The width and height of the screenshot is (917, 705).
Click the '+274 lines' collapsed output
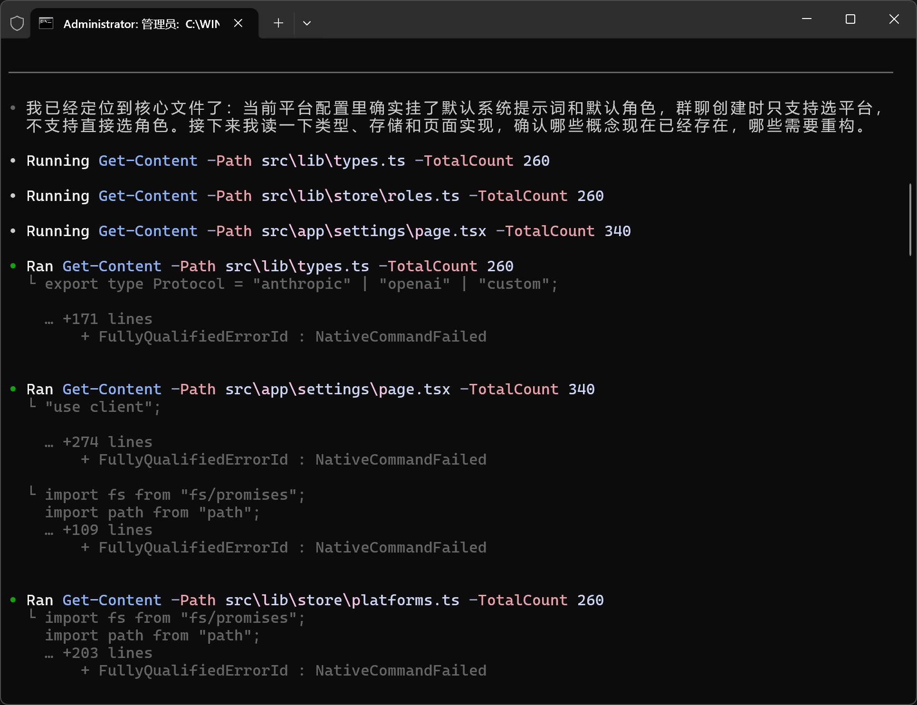[x=107, y=442]
